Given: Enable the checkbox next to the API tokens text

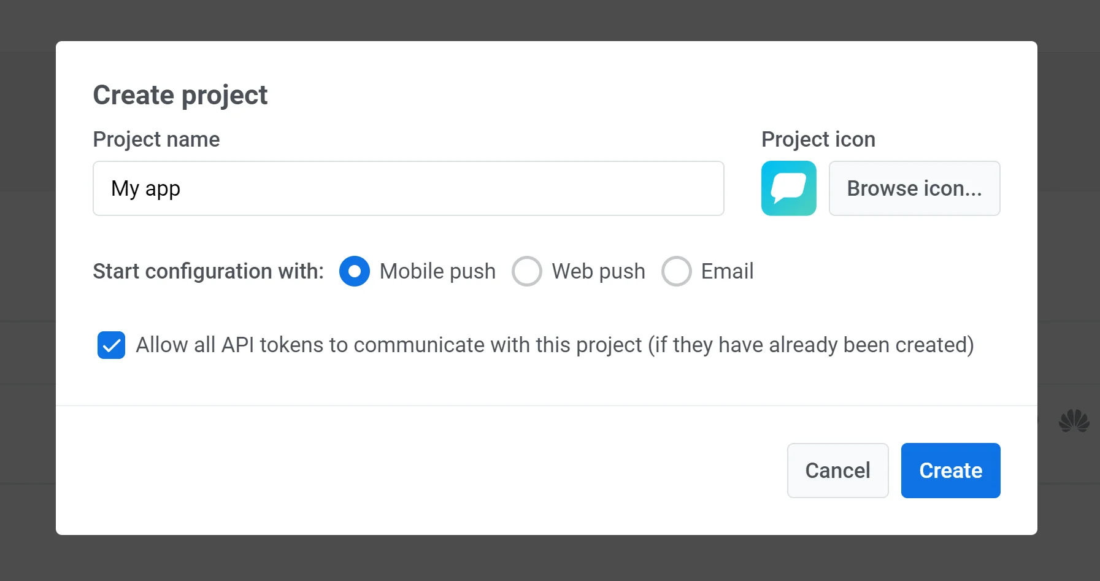Looking at the screenshot, I should coord(111,345).
